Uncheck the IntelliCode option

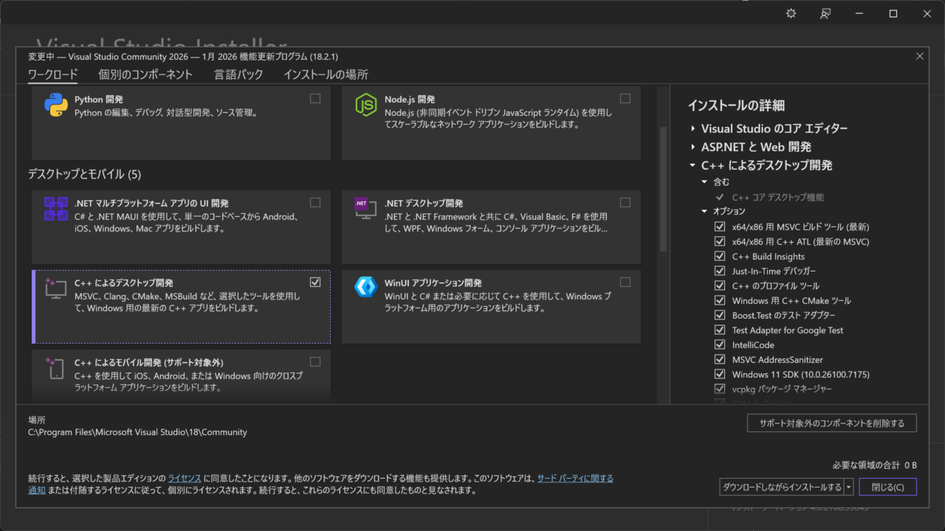pos(720,345)
